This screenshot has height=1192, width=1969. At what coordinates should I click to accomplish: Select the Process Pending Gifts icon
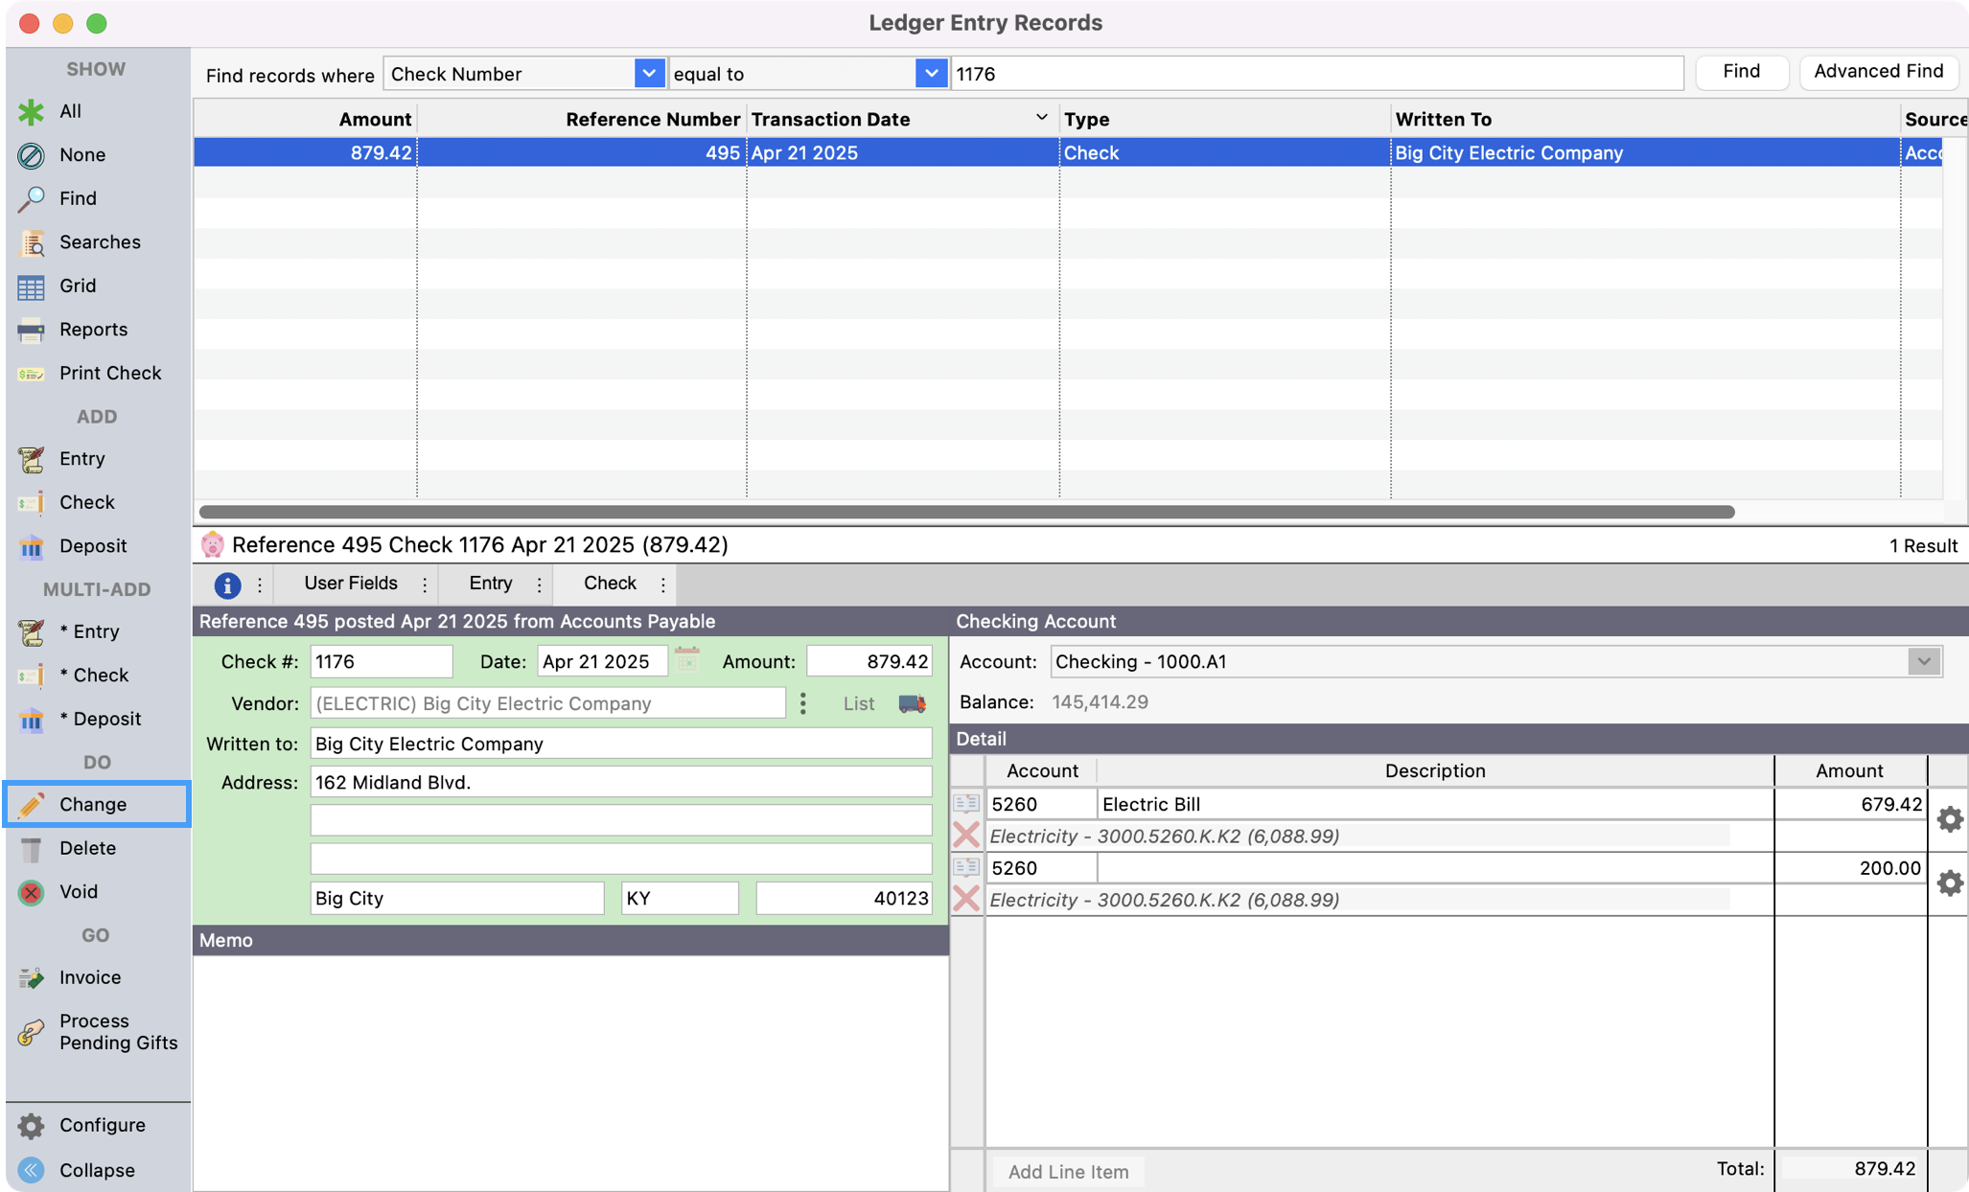click(x=32, y=1032)
